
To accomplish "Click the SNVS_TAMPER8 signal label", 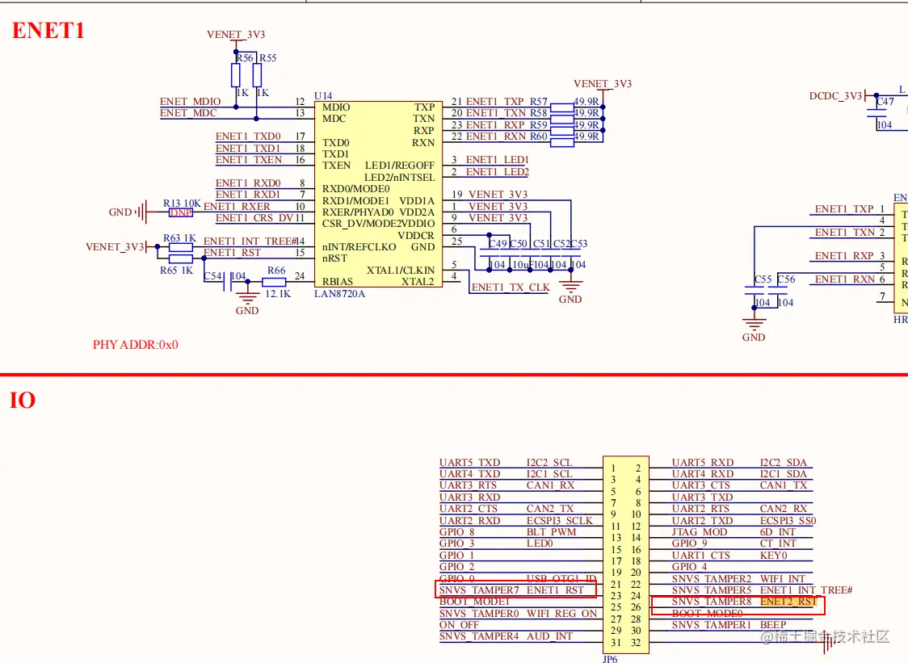I will click(712, 602).
